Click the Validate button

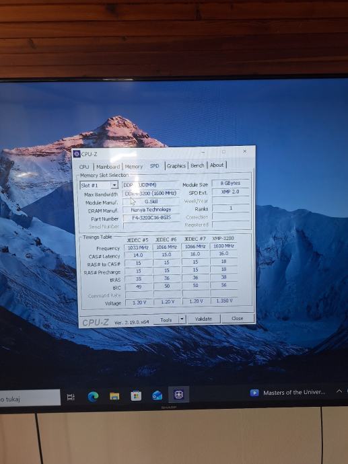(203, 319)
